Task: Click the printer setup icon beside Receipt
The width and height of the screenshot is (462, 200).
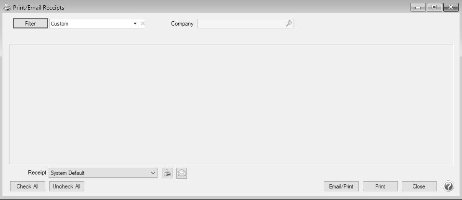Action: point(167,173)
